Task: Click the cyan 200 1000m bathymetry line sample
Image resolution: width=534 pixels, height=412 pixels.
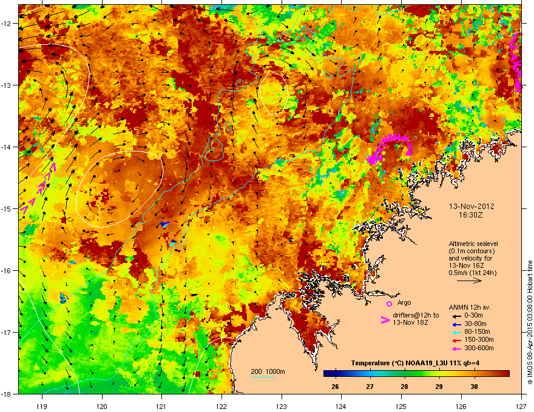Action: [x=263, y=377]
